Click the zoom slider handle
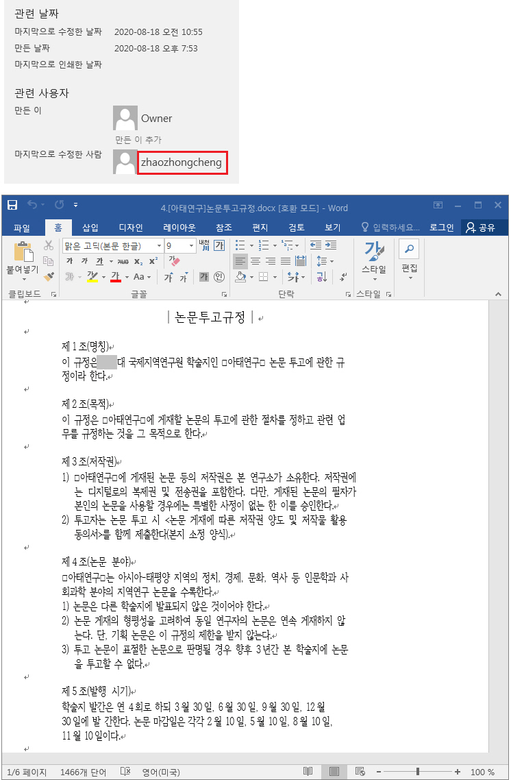 (x=418, y=772)
